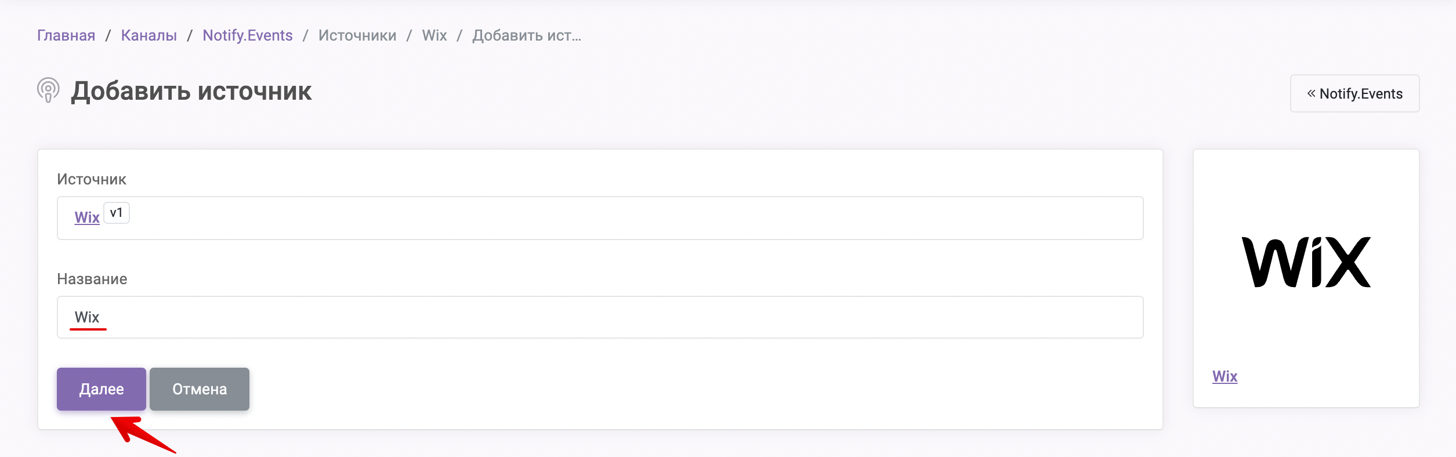The image size is (1456, 457).
Task: Open the Wix link in Источник field
Action: coord(87,217)
